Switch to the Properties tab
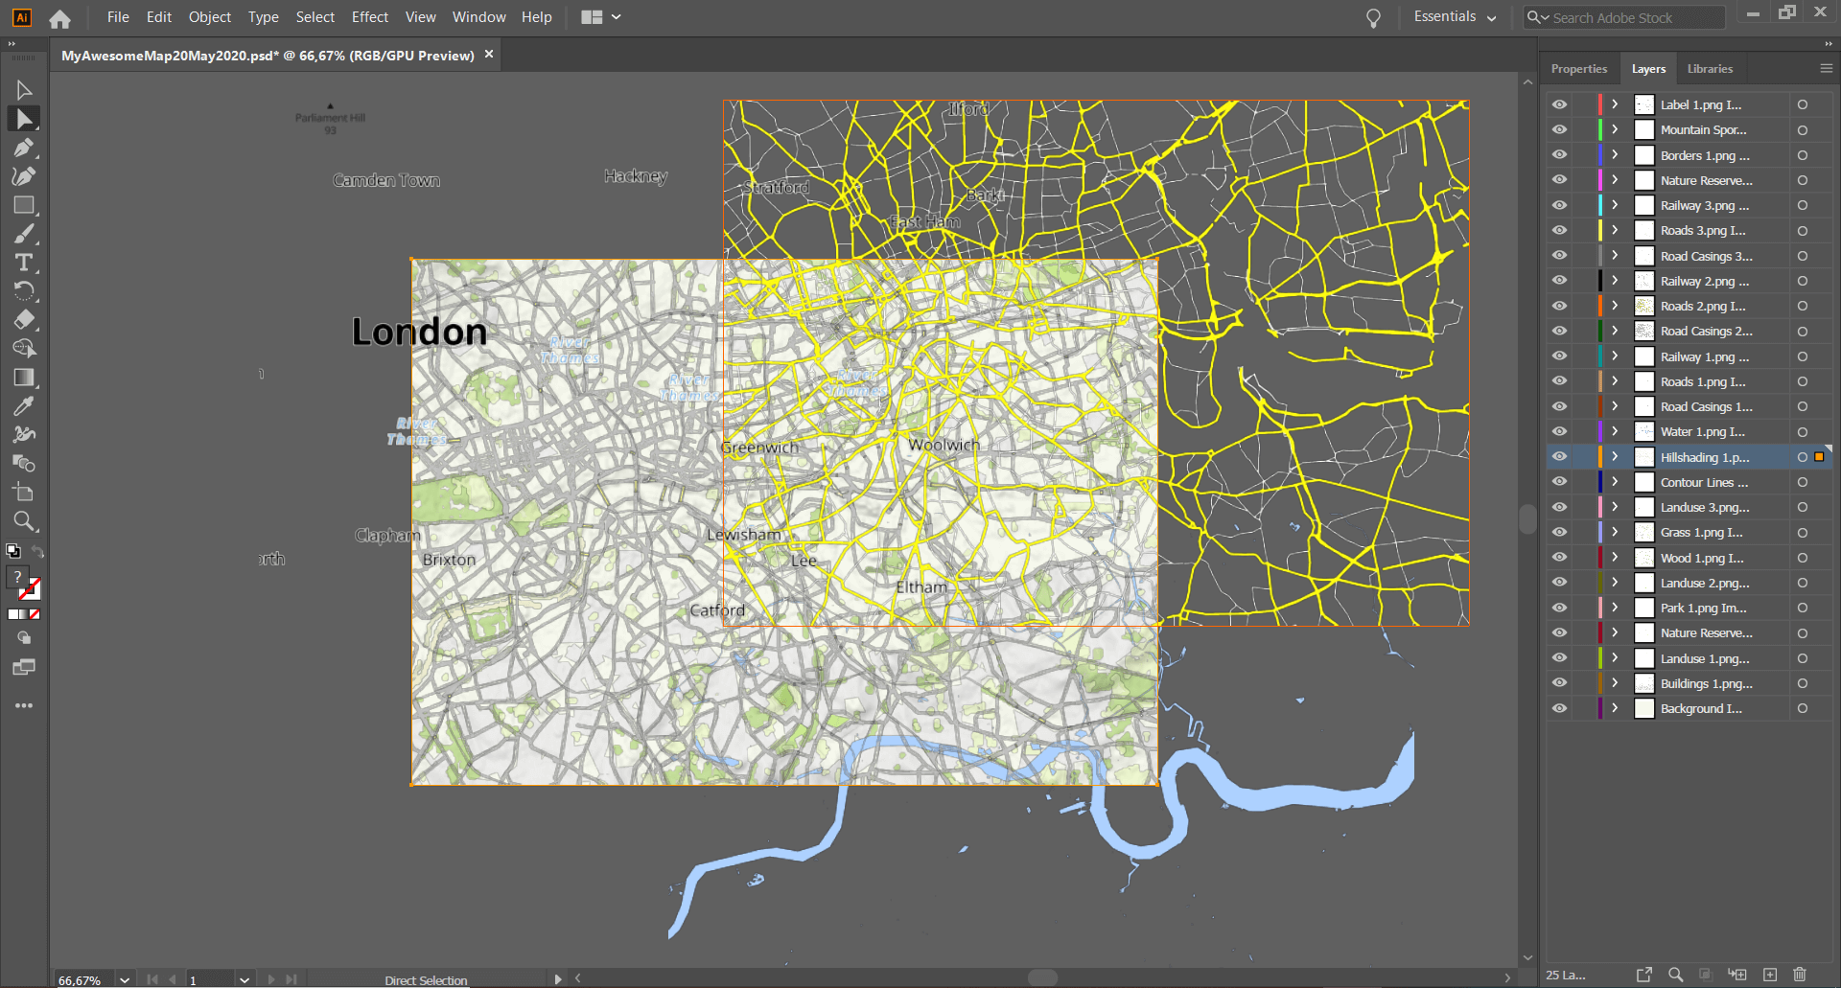Screen dimensions: 1841x988 tap(1578, 69)
